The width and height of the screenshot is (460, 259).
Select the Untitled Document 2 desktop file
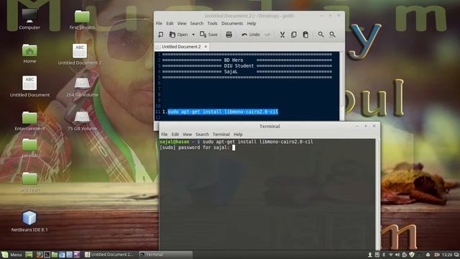point(80,54)
